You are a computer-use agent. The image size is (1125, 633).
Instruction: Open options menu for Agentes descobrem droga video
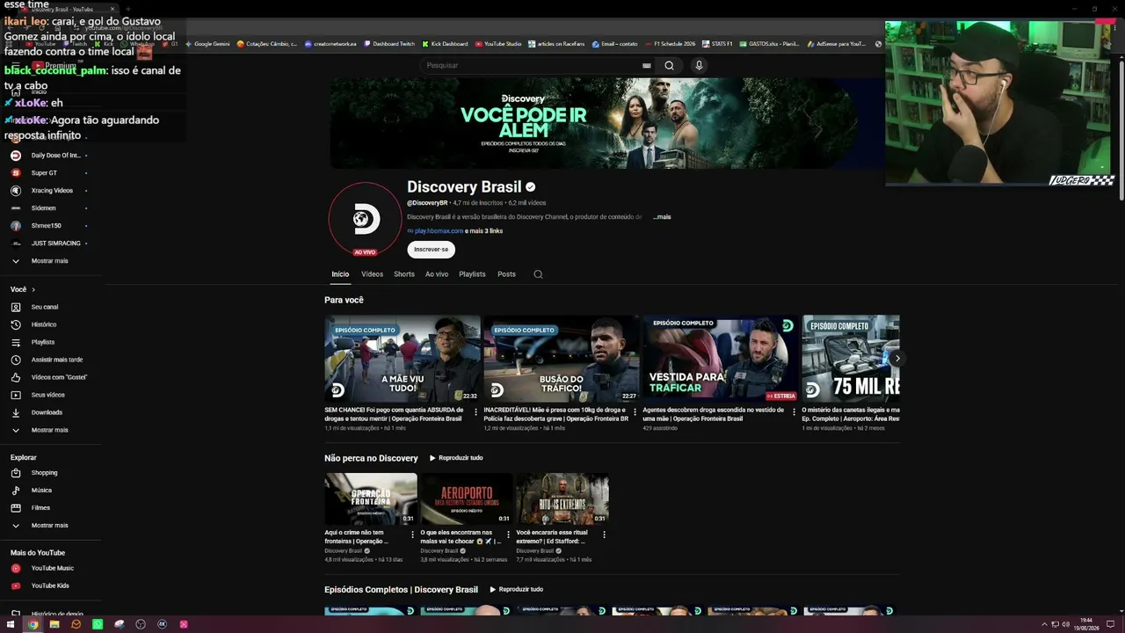click(794, 411)
